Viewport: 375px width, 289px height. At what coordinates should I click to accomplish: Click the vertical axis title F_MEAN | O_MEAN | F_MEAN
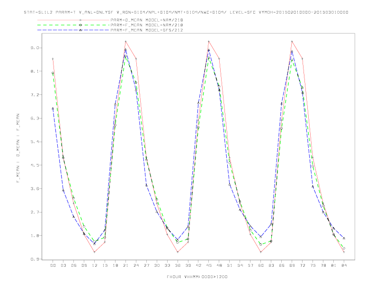18,148
